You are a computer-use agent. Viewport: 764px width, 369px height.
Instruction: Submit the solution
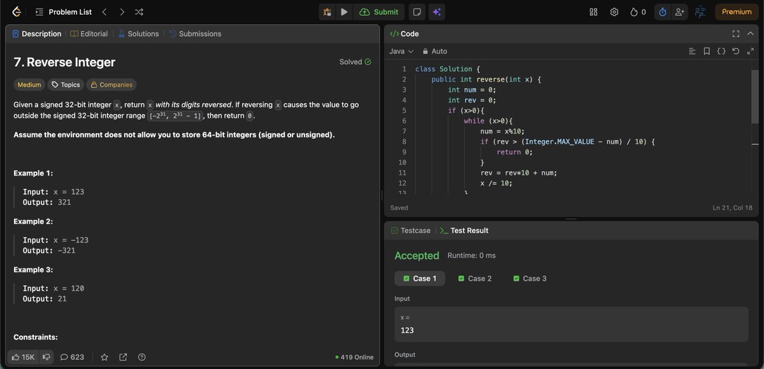pos(379,12)
